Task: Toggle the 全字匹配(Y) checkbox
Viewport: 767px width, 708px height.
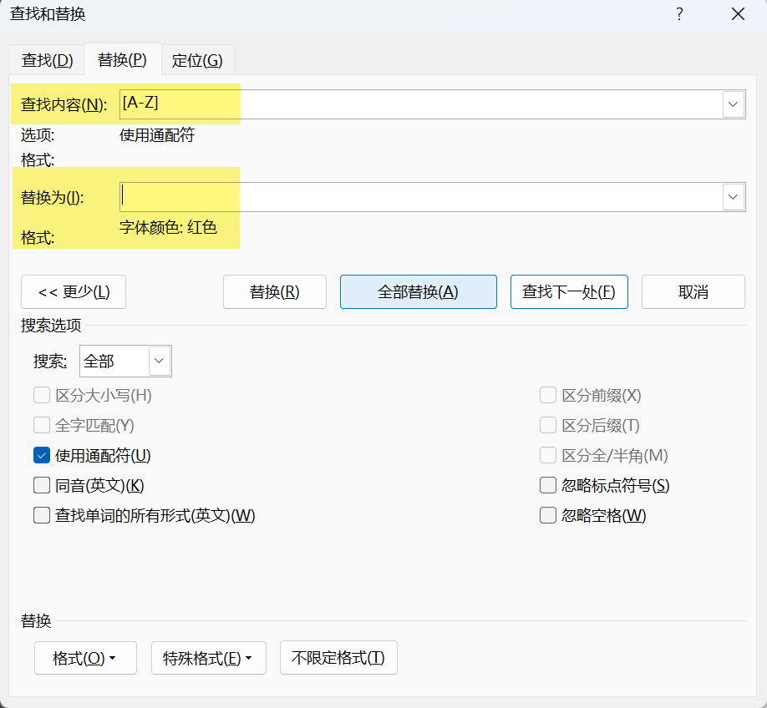Action: [x=42, y=426]
